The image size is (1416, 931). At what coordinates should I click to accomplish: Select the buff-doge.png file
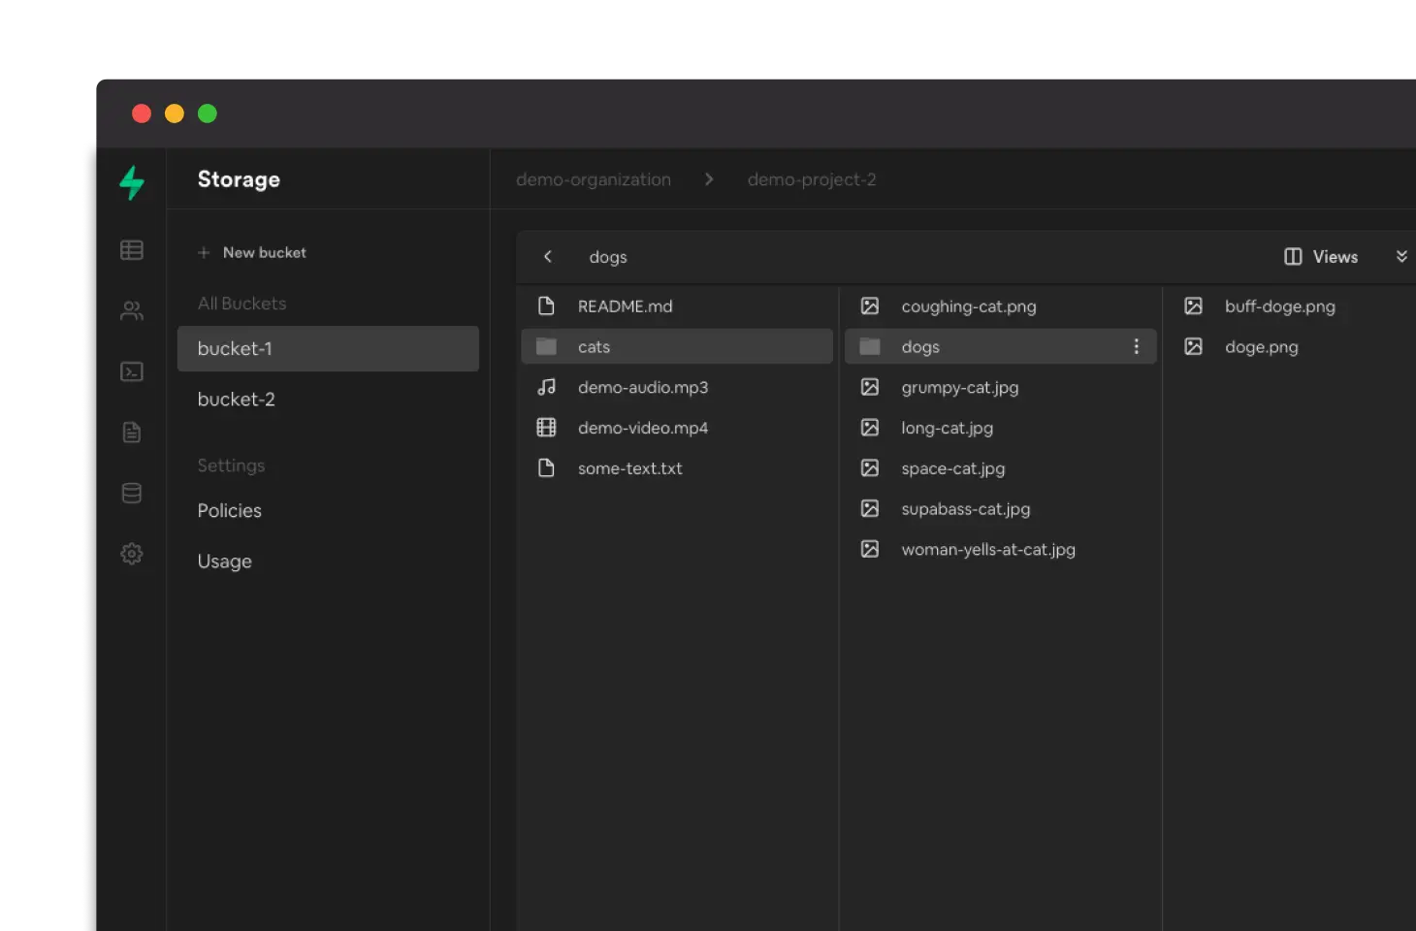point(1279,306)
